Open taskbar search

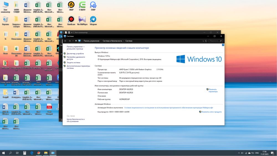[10, 153]
